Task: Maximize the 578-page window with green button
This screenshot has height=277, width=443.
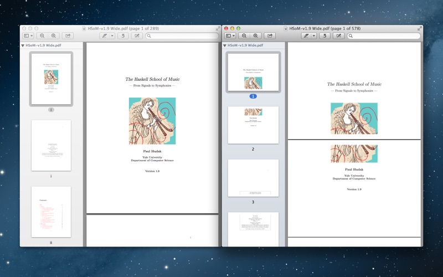Action: pos(239,28)
